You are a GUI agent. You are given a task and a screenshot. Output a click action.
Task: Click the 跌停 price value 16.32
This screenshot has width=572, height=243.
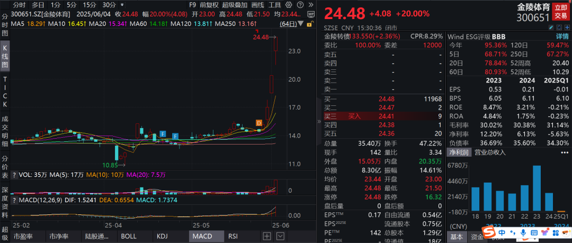[433, 197]
